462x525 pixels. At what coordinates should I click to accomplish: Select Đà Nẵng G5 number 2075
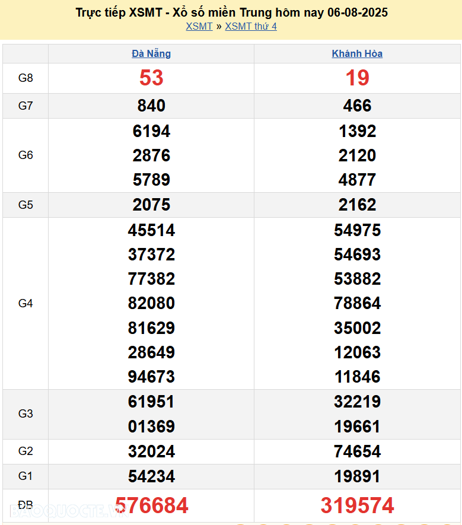pyautogui.click(x=151, y=205)
